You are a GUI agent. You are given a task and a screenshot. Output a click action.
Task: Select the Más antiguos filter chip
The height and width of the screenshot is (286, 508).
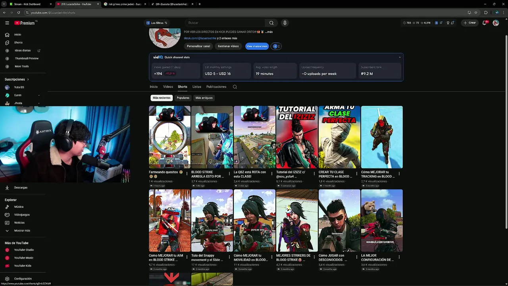point(204,98)
